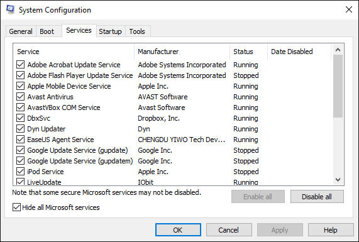Uncheck Google Update Service (gupdatem)
Image resolution: width=359 pixels, height=242 pixels.
20,161
